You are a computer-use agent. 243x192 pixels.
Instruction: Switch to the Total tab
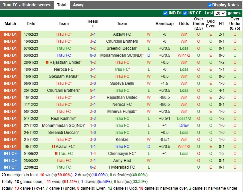click(x=61, y=5)
